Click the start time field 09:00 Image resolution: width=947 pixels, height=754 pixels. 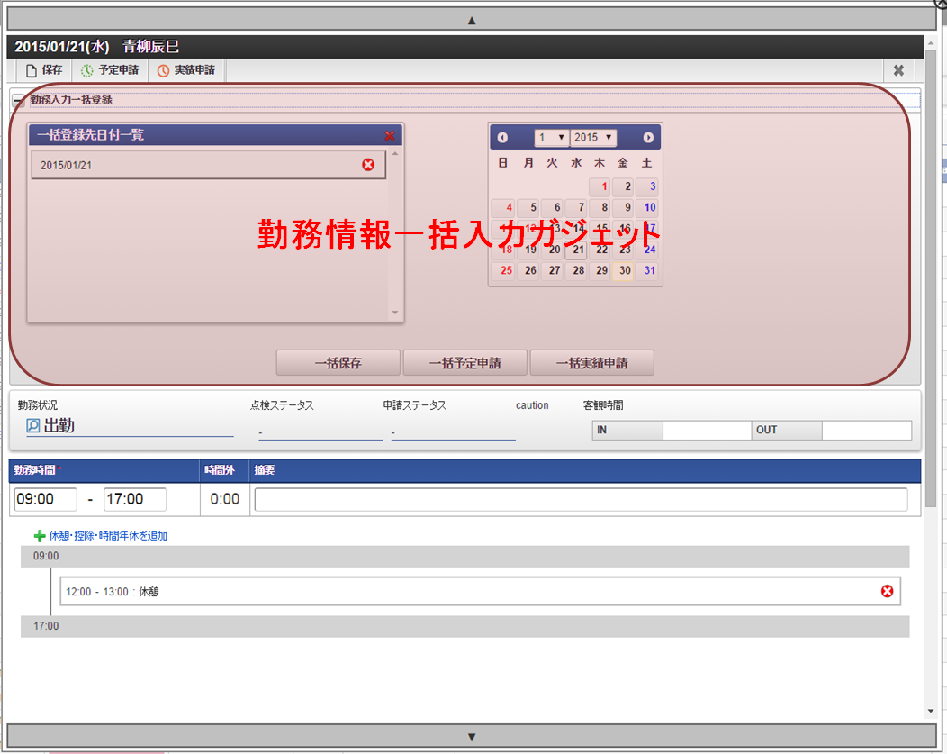click(x=45, y=500)
